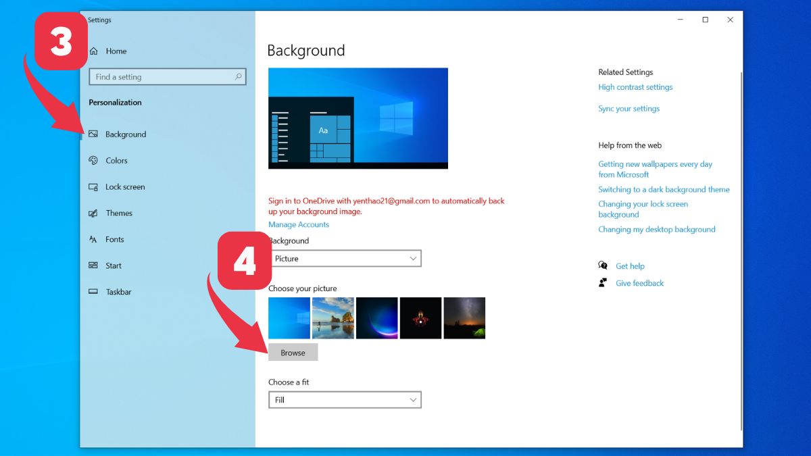Open Changing my desktop background link
811x456 pixels.
pos(656,230)
